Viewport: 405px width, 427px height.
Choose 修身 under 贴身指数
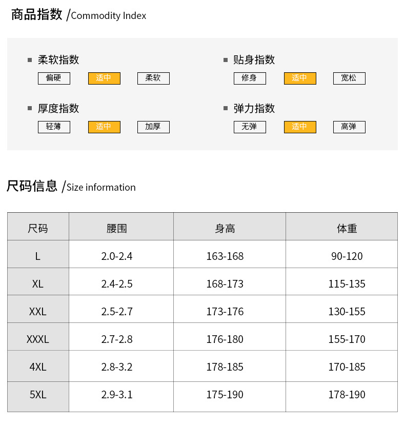250,78
